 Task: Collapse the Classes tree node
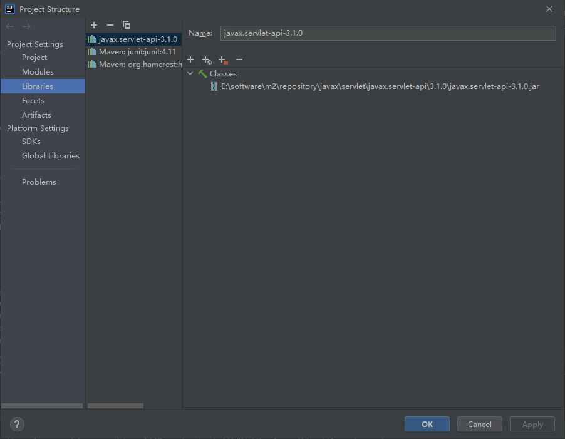coord(190,73)
